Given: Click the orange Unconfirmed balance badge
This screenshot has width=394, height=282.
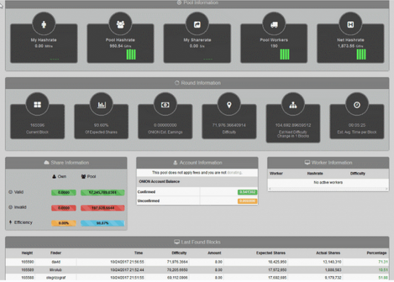Looking at the screenshot, I should pos(247,201).
